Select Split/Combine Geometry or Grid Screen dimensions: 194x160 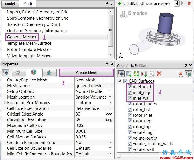click(x=38, y=18)
